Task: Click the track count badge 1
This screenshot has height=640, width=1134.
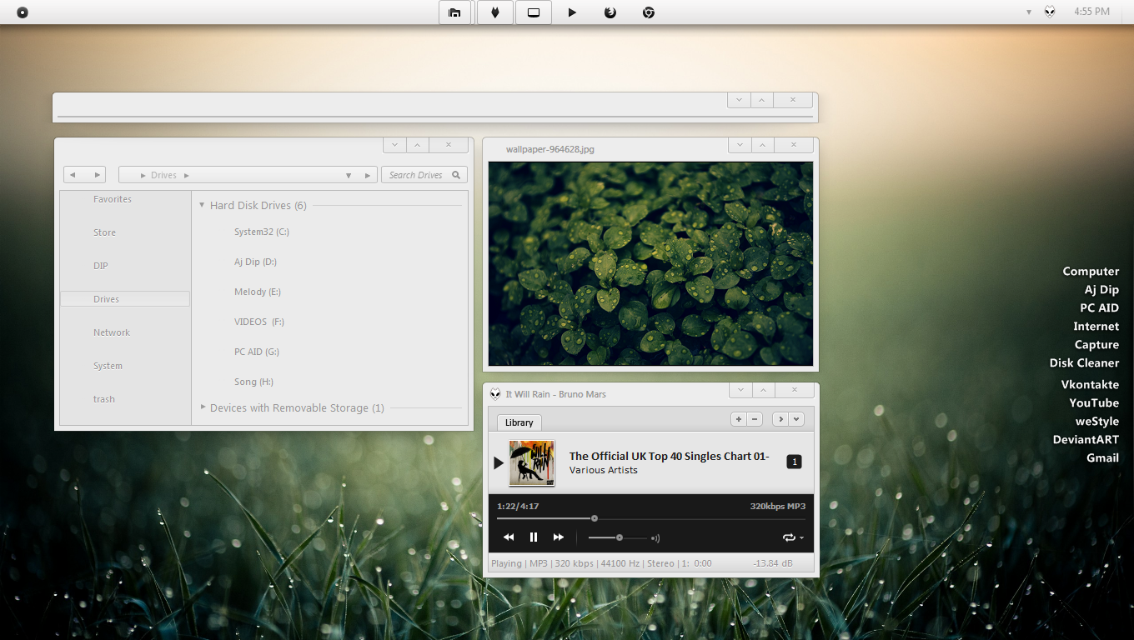Action: pyautogui.click(x=794, y=462)
